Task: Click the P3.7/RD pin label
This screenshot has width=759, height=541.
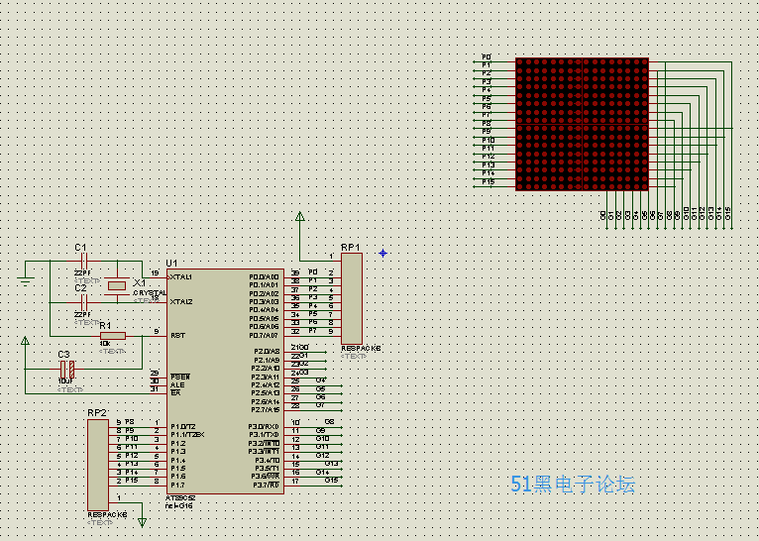Action: coord(266,485)
